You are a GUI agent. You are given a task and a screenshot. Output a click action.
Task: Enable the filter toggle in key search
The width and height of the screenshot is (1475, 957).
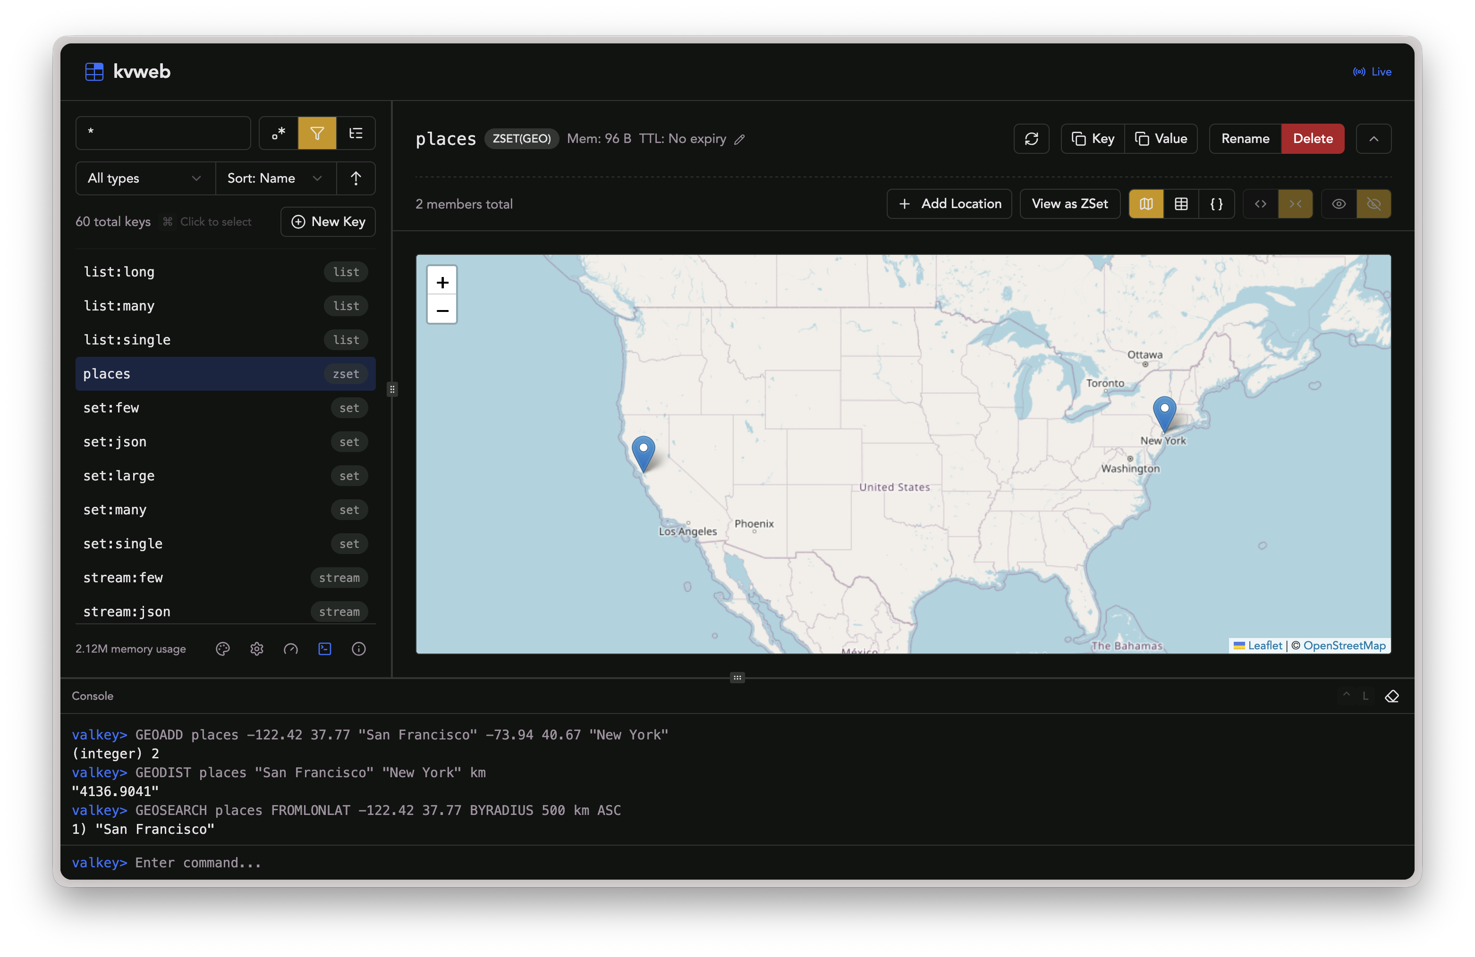317,133
